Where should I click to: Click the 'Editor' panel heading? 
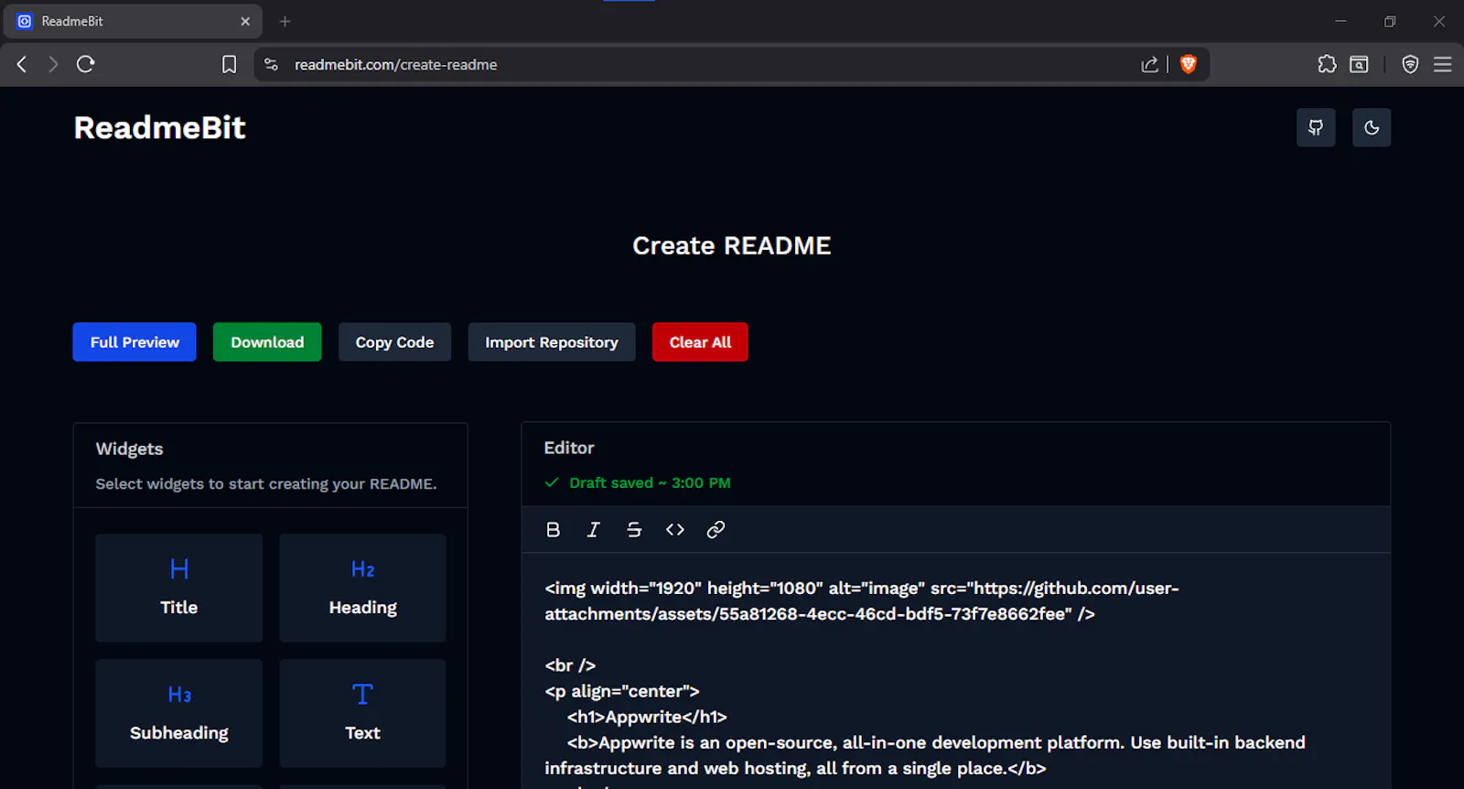569,448
